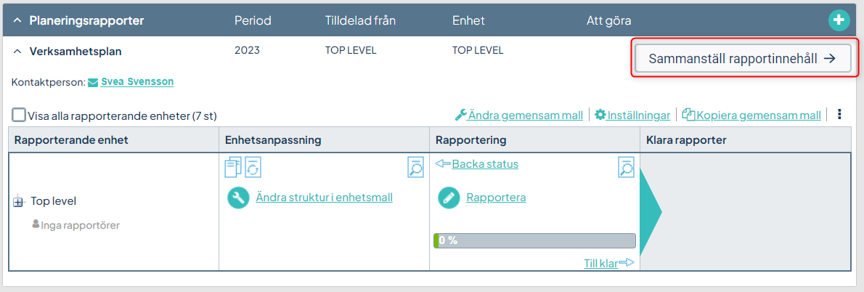Click the envelope icon next to Svea Svensson
Screen dimensions: 864x292
coord(93,83)
